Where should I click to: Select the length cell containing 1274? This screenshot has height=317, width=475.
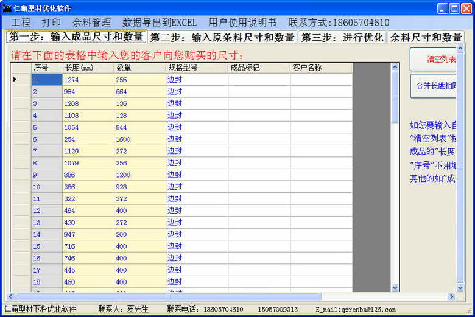88,80
